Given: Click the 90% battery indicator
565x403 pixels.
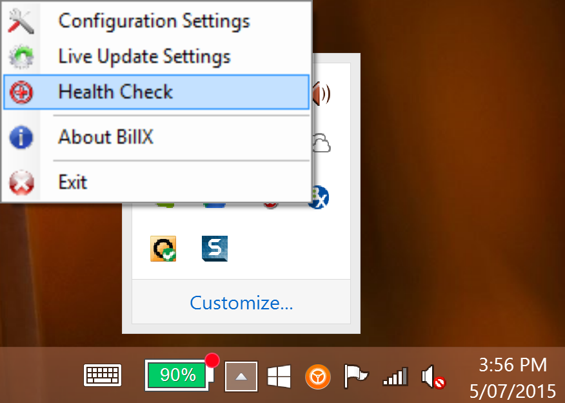Looking at the screenshot, I should coord(179,375).
